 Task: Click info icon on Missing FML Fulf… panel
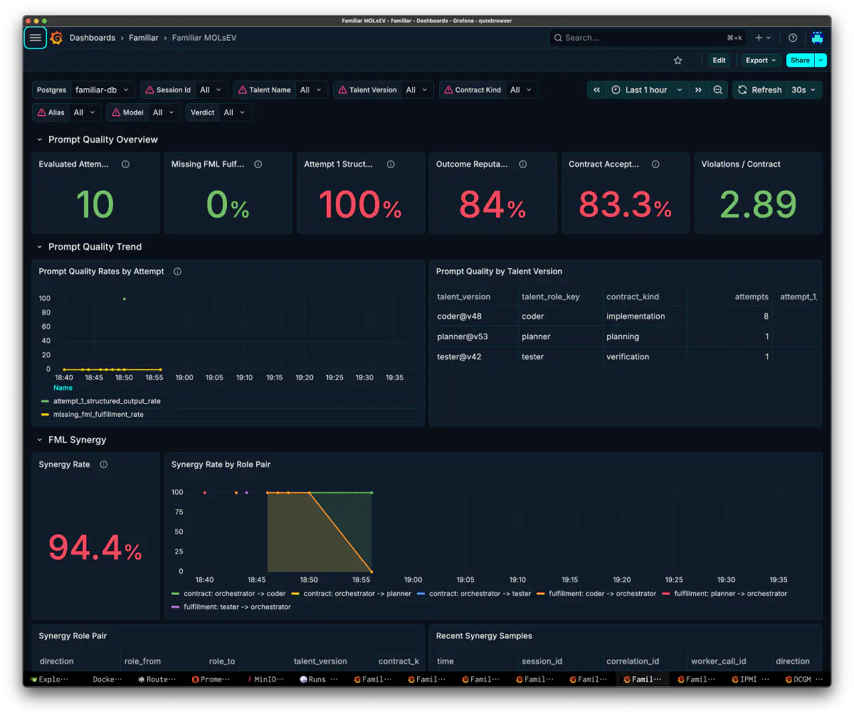(258, 164)
